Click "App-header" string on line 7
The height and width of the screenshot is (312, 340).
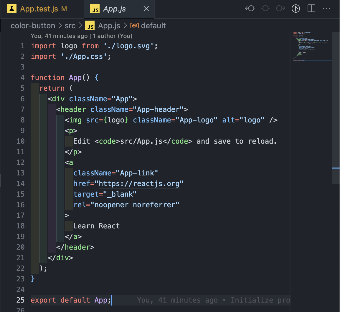[159, 109]
